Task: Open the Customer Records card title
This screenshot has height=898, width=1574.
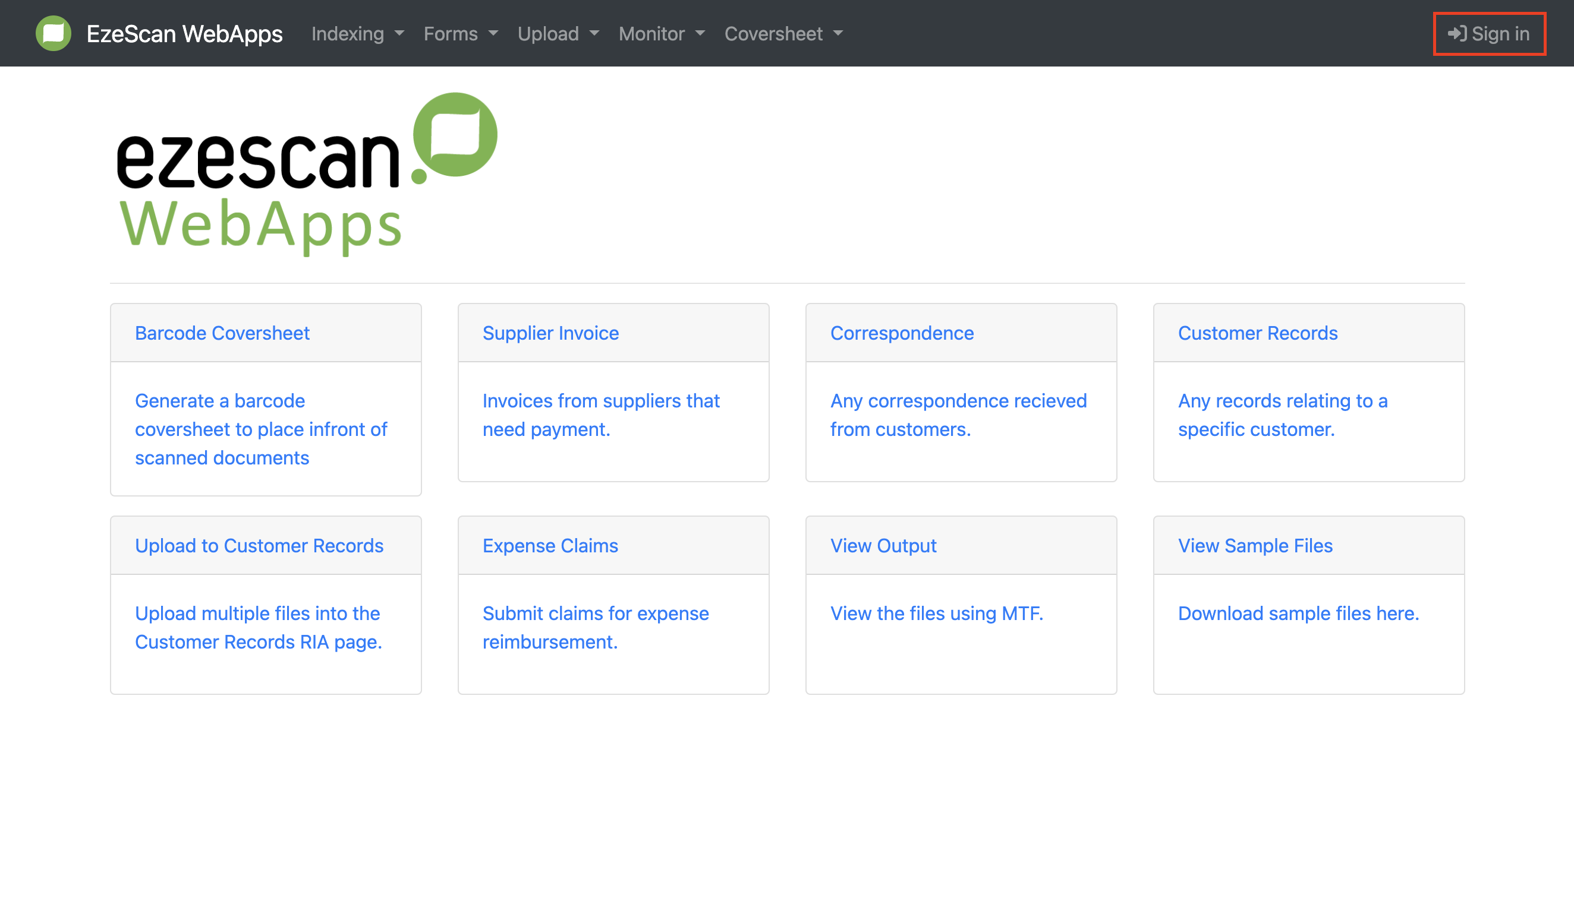Action: [x=1257, y=333]
